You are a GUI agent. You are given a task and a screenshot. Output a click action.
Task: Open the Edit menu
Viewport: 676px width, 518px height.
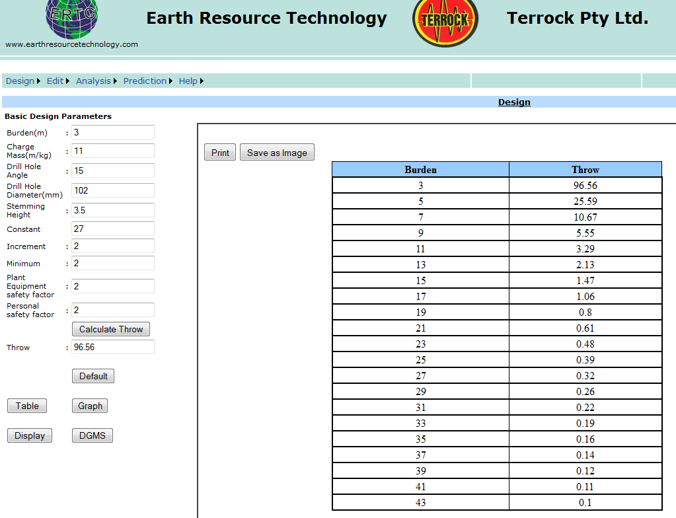click(x=56, y=81)
